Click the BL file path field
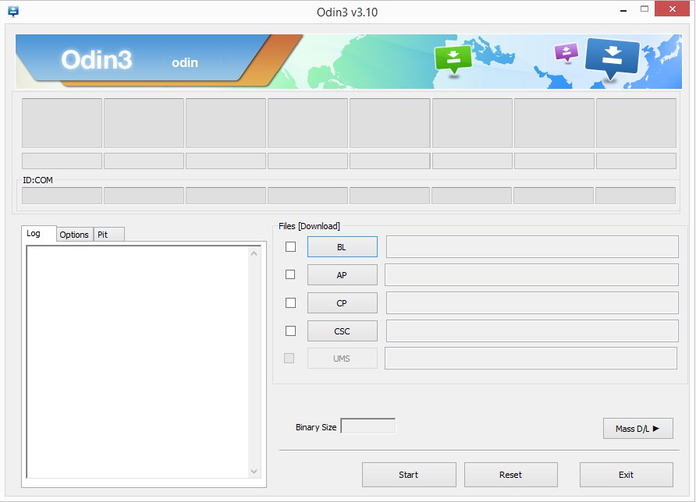 pos(532,246)
